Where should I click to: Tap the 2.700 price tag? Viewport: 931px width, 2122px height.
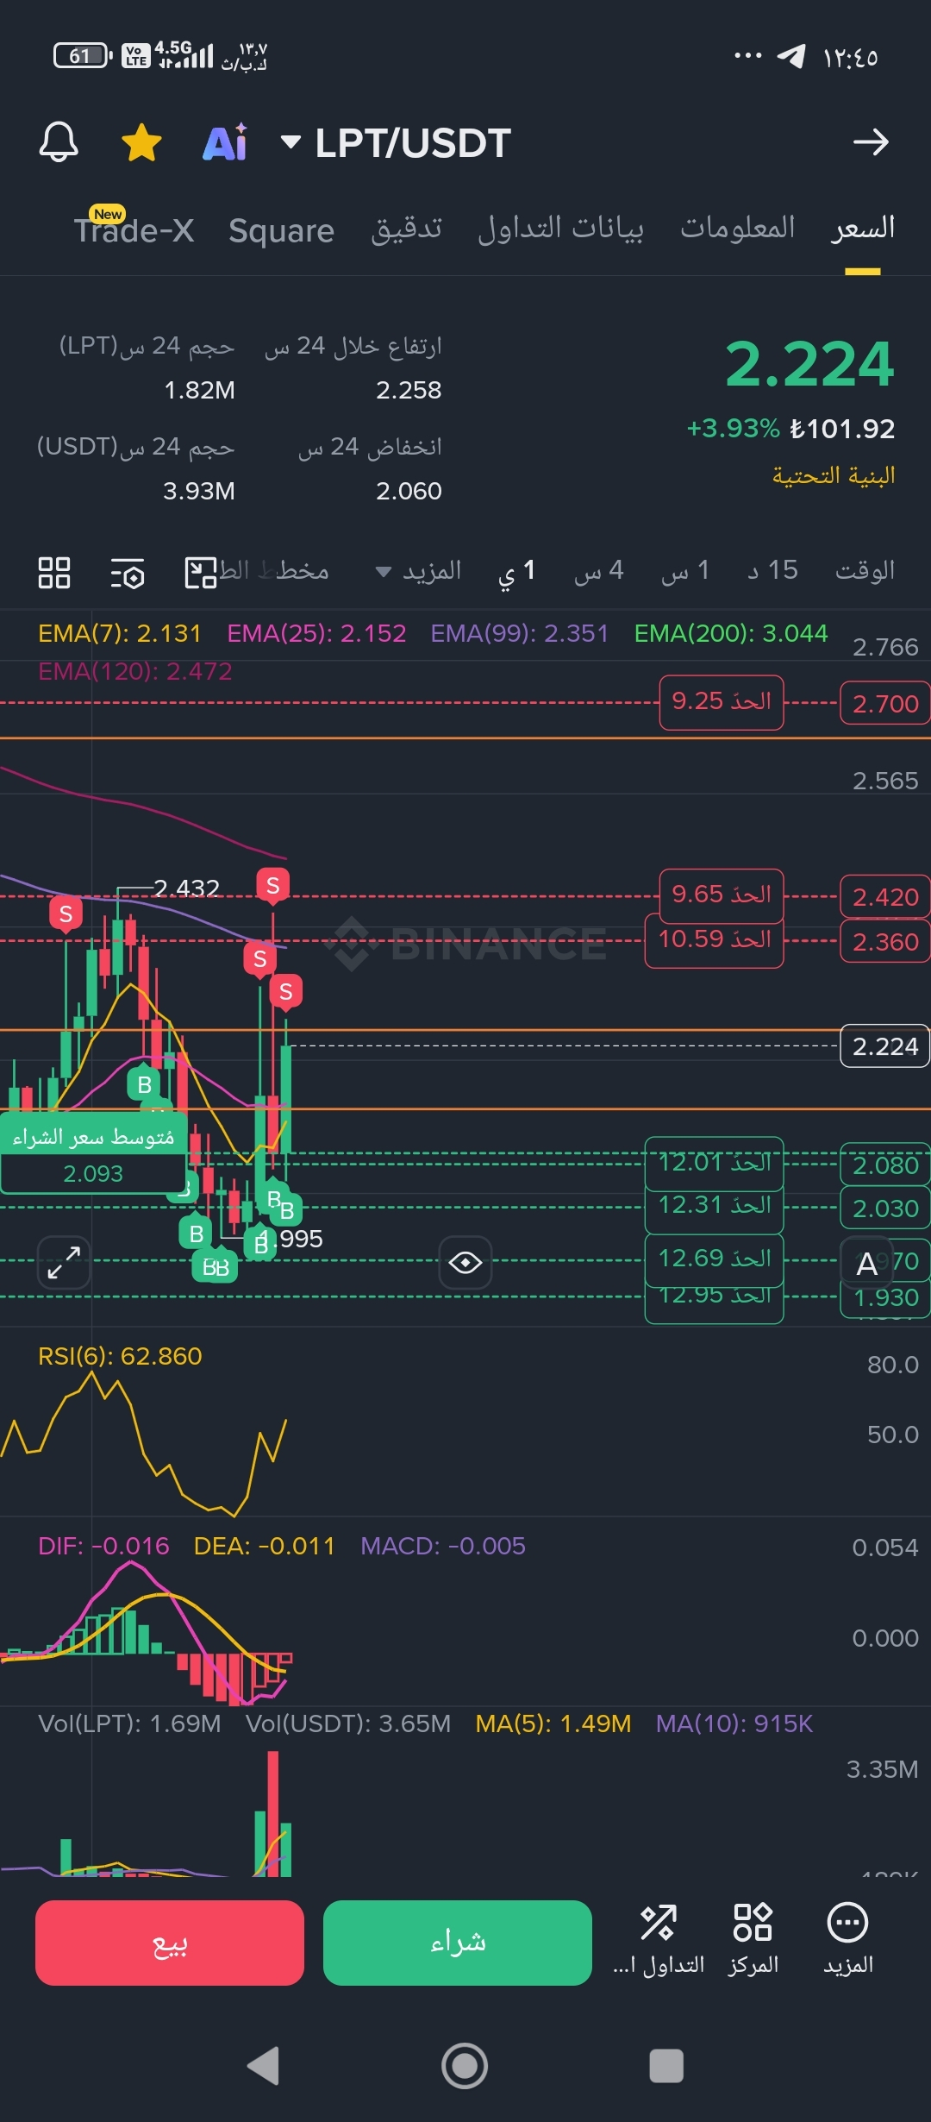point(885,703)
